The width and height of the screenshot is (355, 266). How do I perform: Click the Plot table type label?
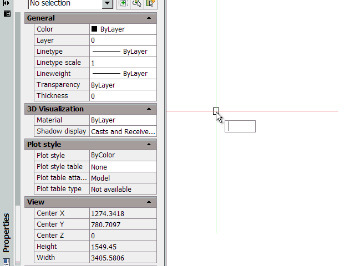pyautogui.click(x=59, y=189)
